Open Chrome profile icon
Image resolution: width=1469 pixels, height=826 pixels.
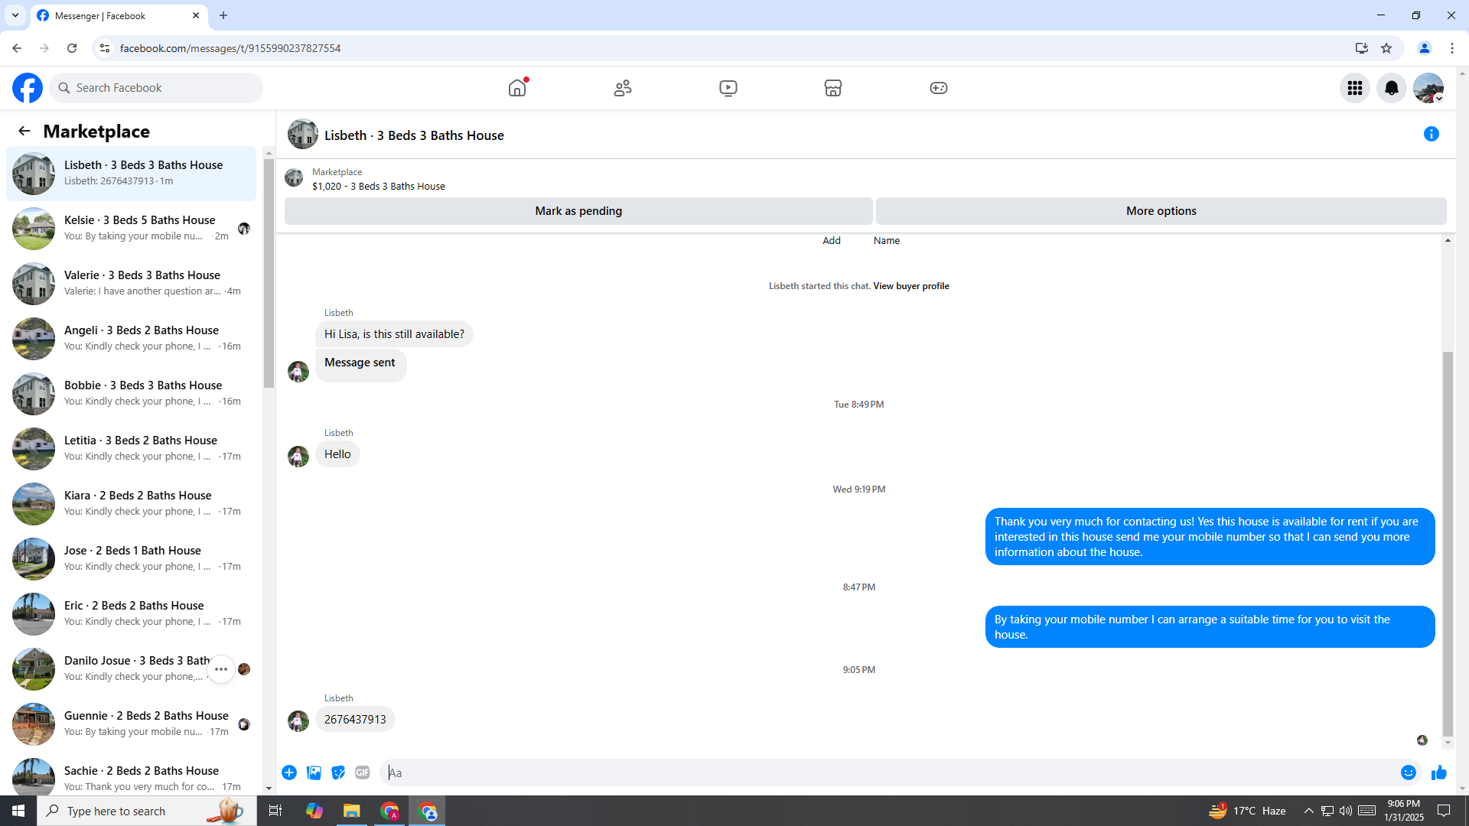pos(1425,48)
